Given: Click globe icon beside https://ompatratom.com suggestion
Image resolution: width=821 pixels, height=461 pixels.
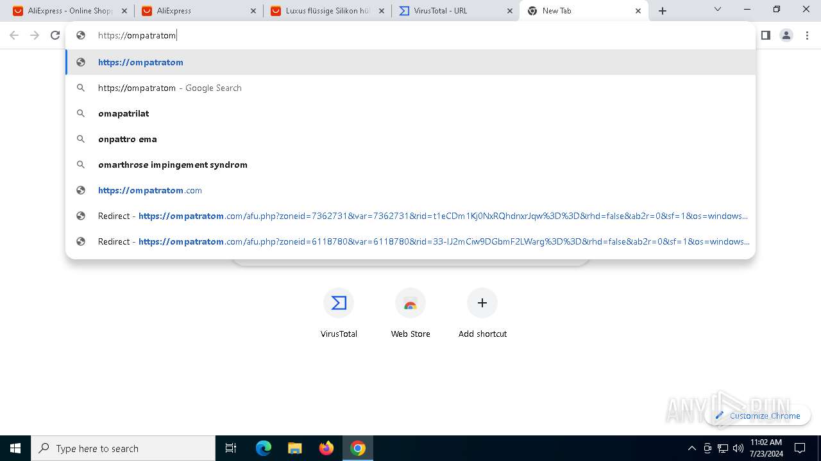Looking at the screenshot, I should pyautogui.click(x=81, y=190).
